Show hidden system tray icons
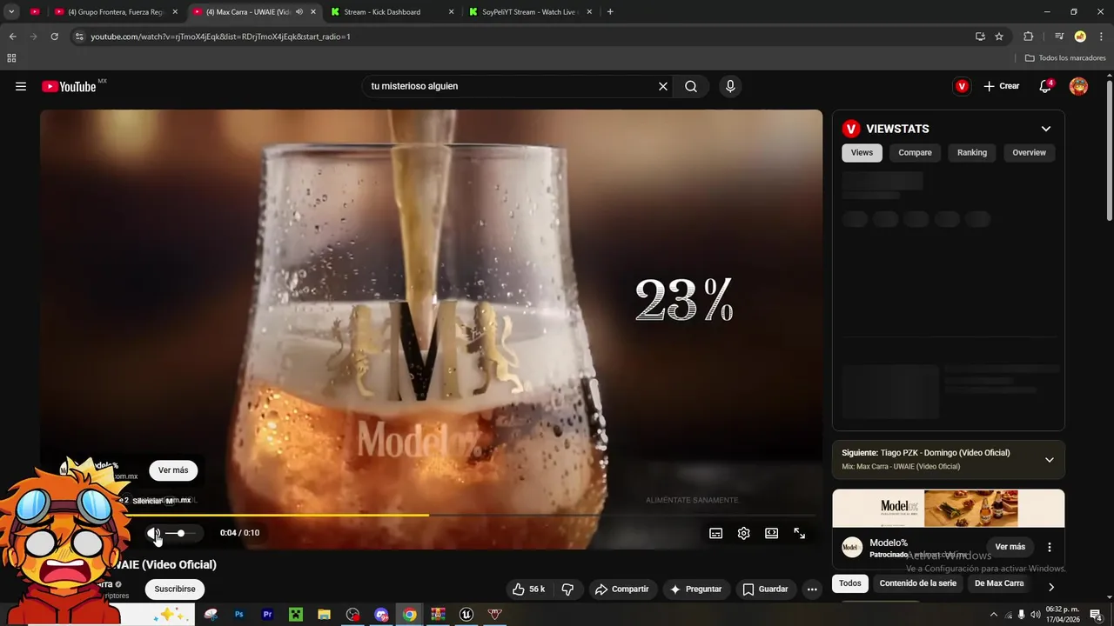This screenshot has width=1114, height=626. [x=994, y=615]
